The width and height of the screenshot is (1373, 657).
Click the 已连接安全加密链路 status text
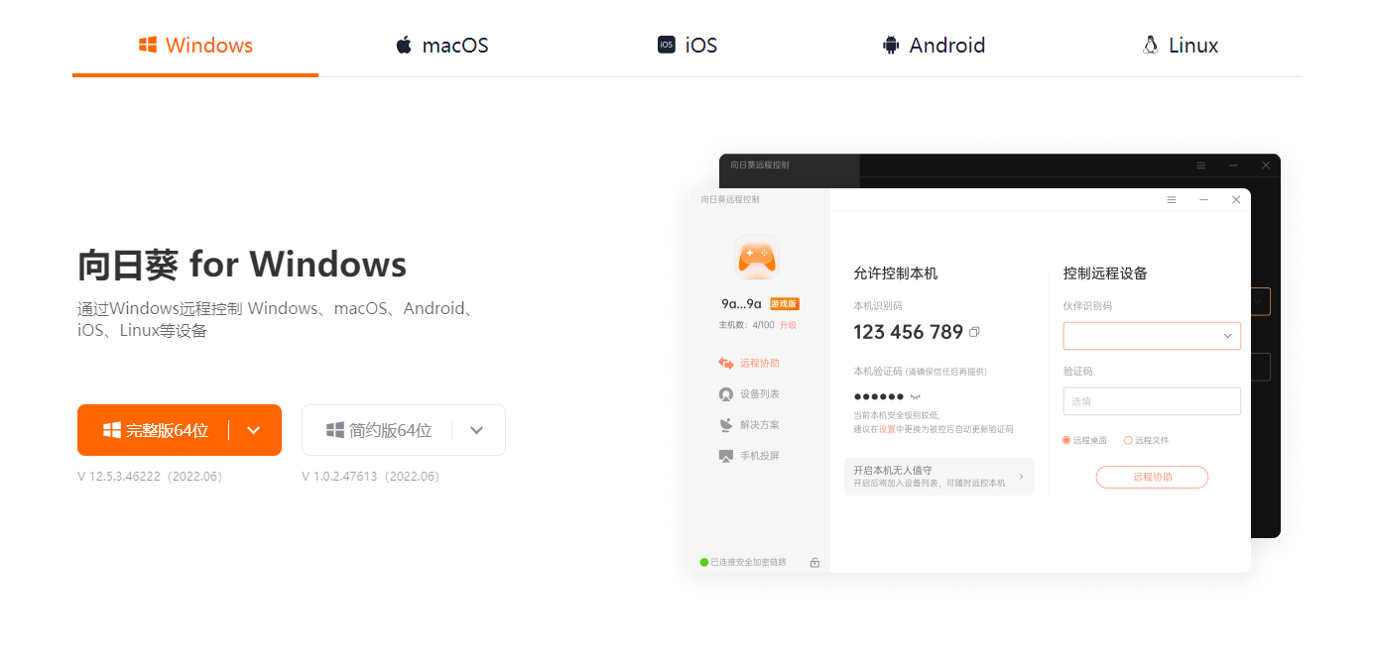pos(748,562)
